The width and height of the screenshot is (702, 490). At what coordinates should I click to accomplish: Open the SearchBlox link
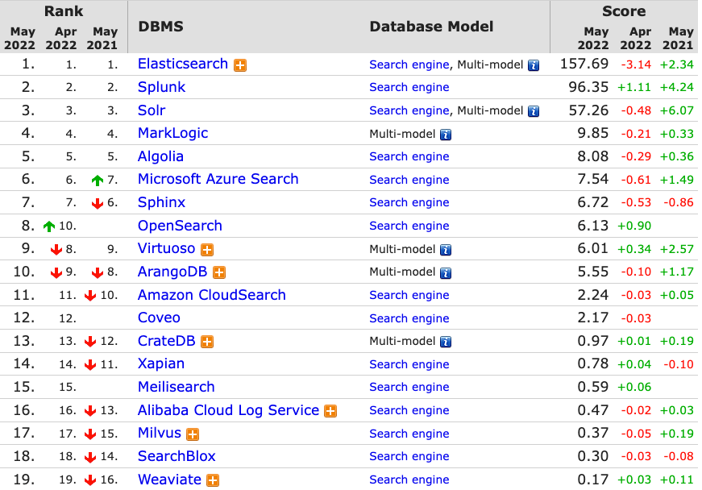tap(177, 456)
